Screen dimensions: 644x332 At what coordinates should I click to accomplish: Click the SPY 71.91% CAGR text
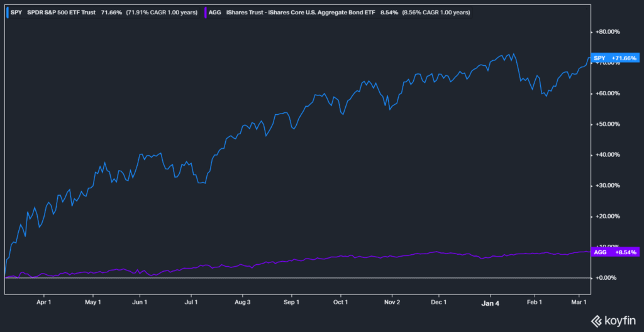[162, 13]
